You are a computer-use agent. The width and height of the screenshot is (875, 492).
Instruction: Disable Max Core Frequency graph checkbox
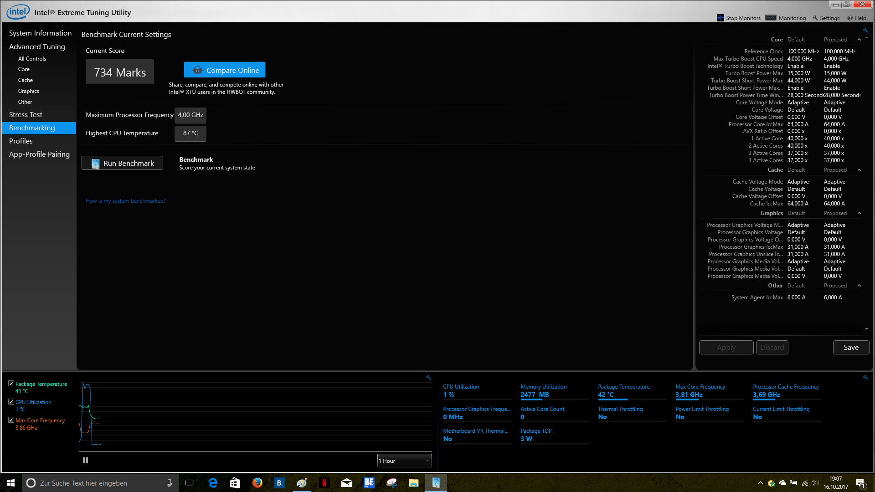(x=11, y=420)
